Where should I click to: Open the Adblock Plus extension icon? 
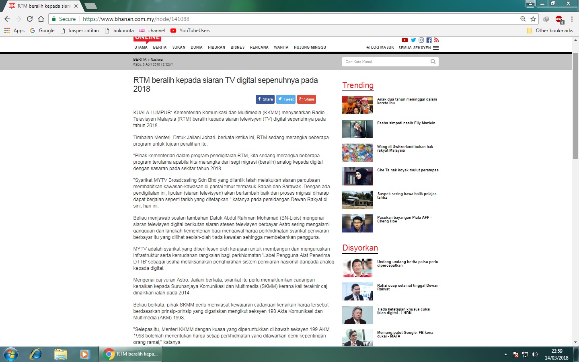click(x=559, y=19)
